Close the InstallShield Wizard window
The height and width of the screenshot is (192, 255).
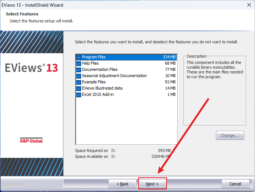pos(249,5)
